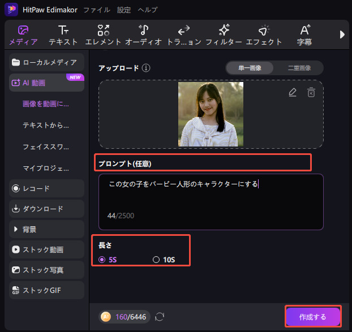Click the uploaded girl photo thumbnail
The width and height of the screenshot is (352, 332).
coord(211,114)
